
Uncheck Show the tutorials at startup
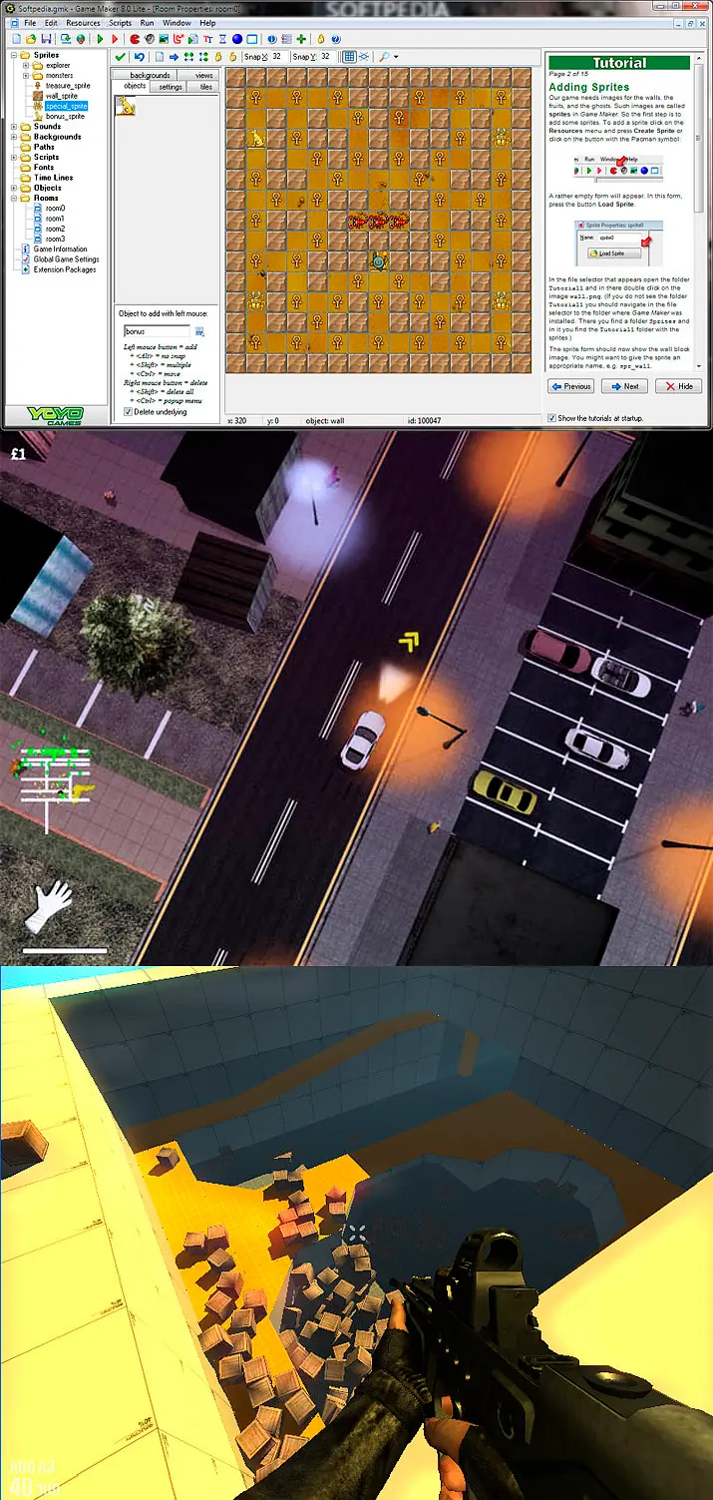click(x=552, y=418)
